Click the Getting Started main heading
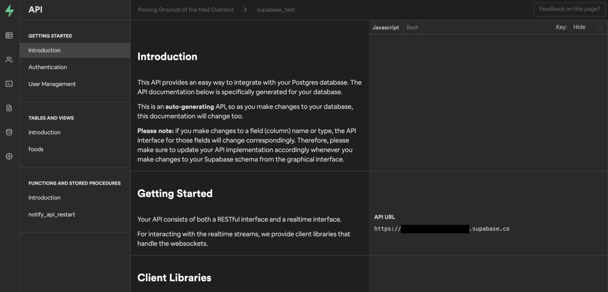 coord(175,193)
